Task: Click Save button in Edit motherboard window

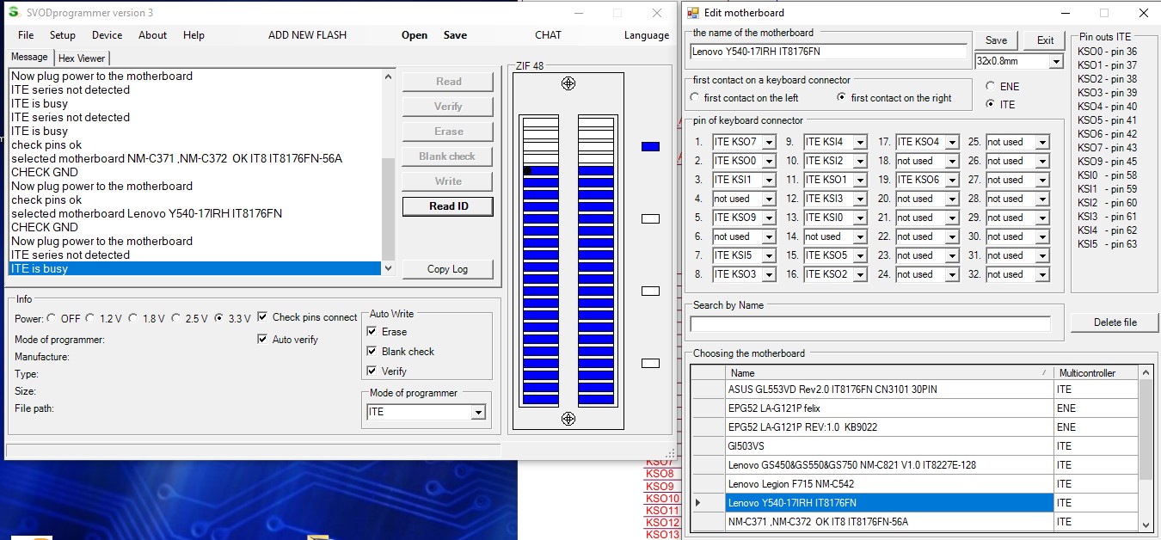Action: (996, 40)
